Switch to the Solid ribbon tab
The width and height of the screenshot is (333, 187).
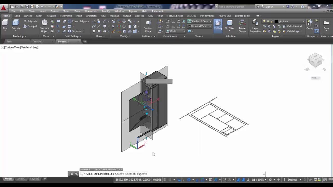(17, 16)
